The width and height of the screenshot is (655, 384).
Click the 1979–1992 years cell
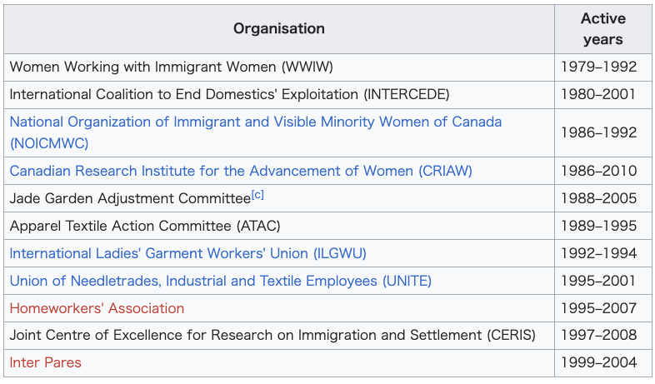point(602,67)
